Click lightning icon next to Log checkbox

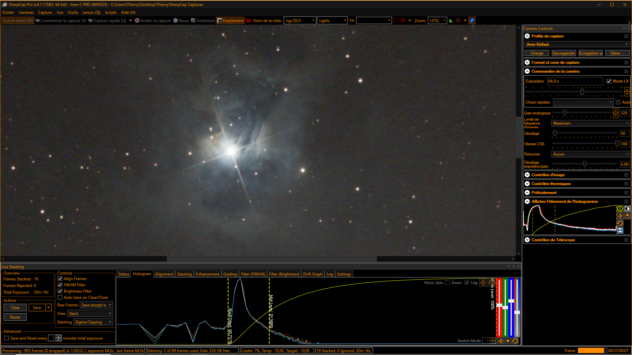coord(483,283)
